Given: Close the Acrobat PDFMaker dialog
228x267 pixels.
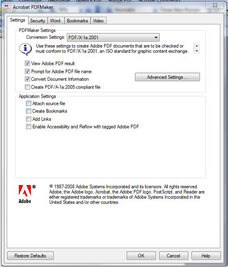Looking at the screenshot, I should (x=215, y=5).
